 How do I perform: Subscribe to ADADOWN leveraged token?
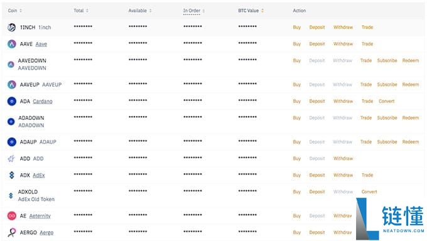387,117
